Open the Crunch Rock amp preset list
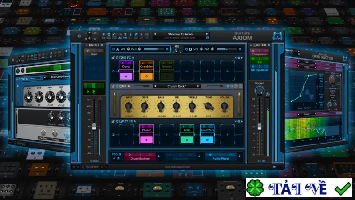Viewport: 355px width, 200px height. [177, 86]
